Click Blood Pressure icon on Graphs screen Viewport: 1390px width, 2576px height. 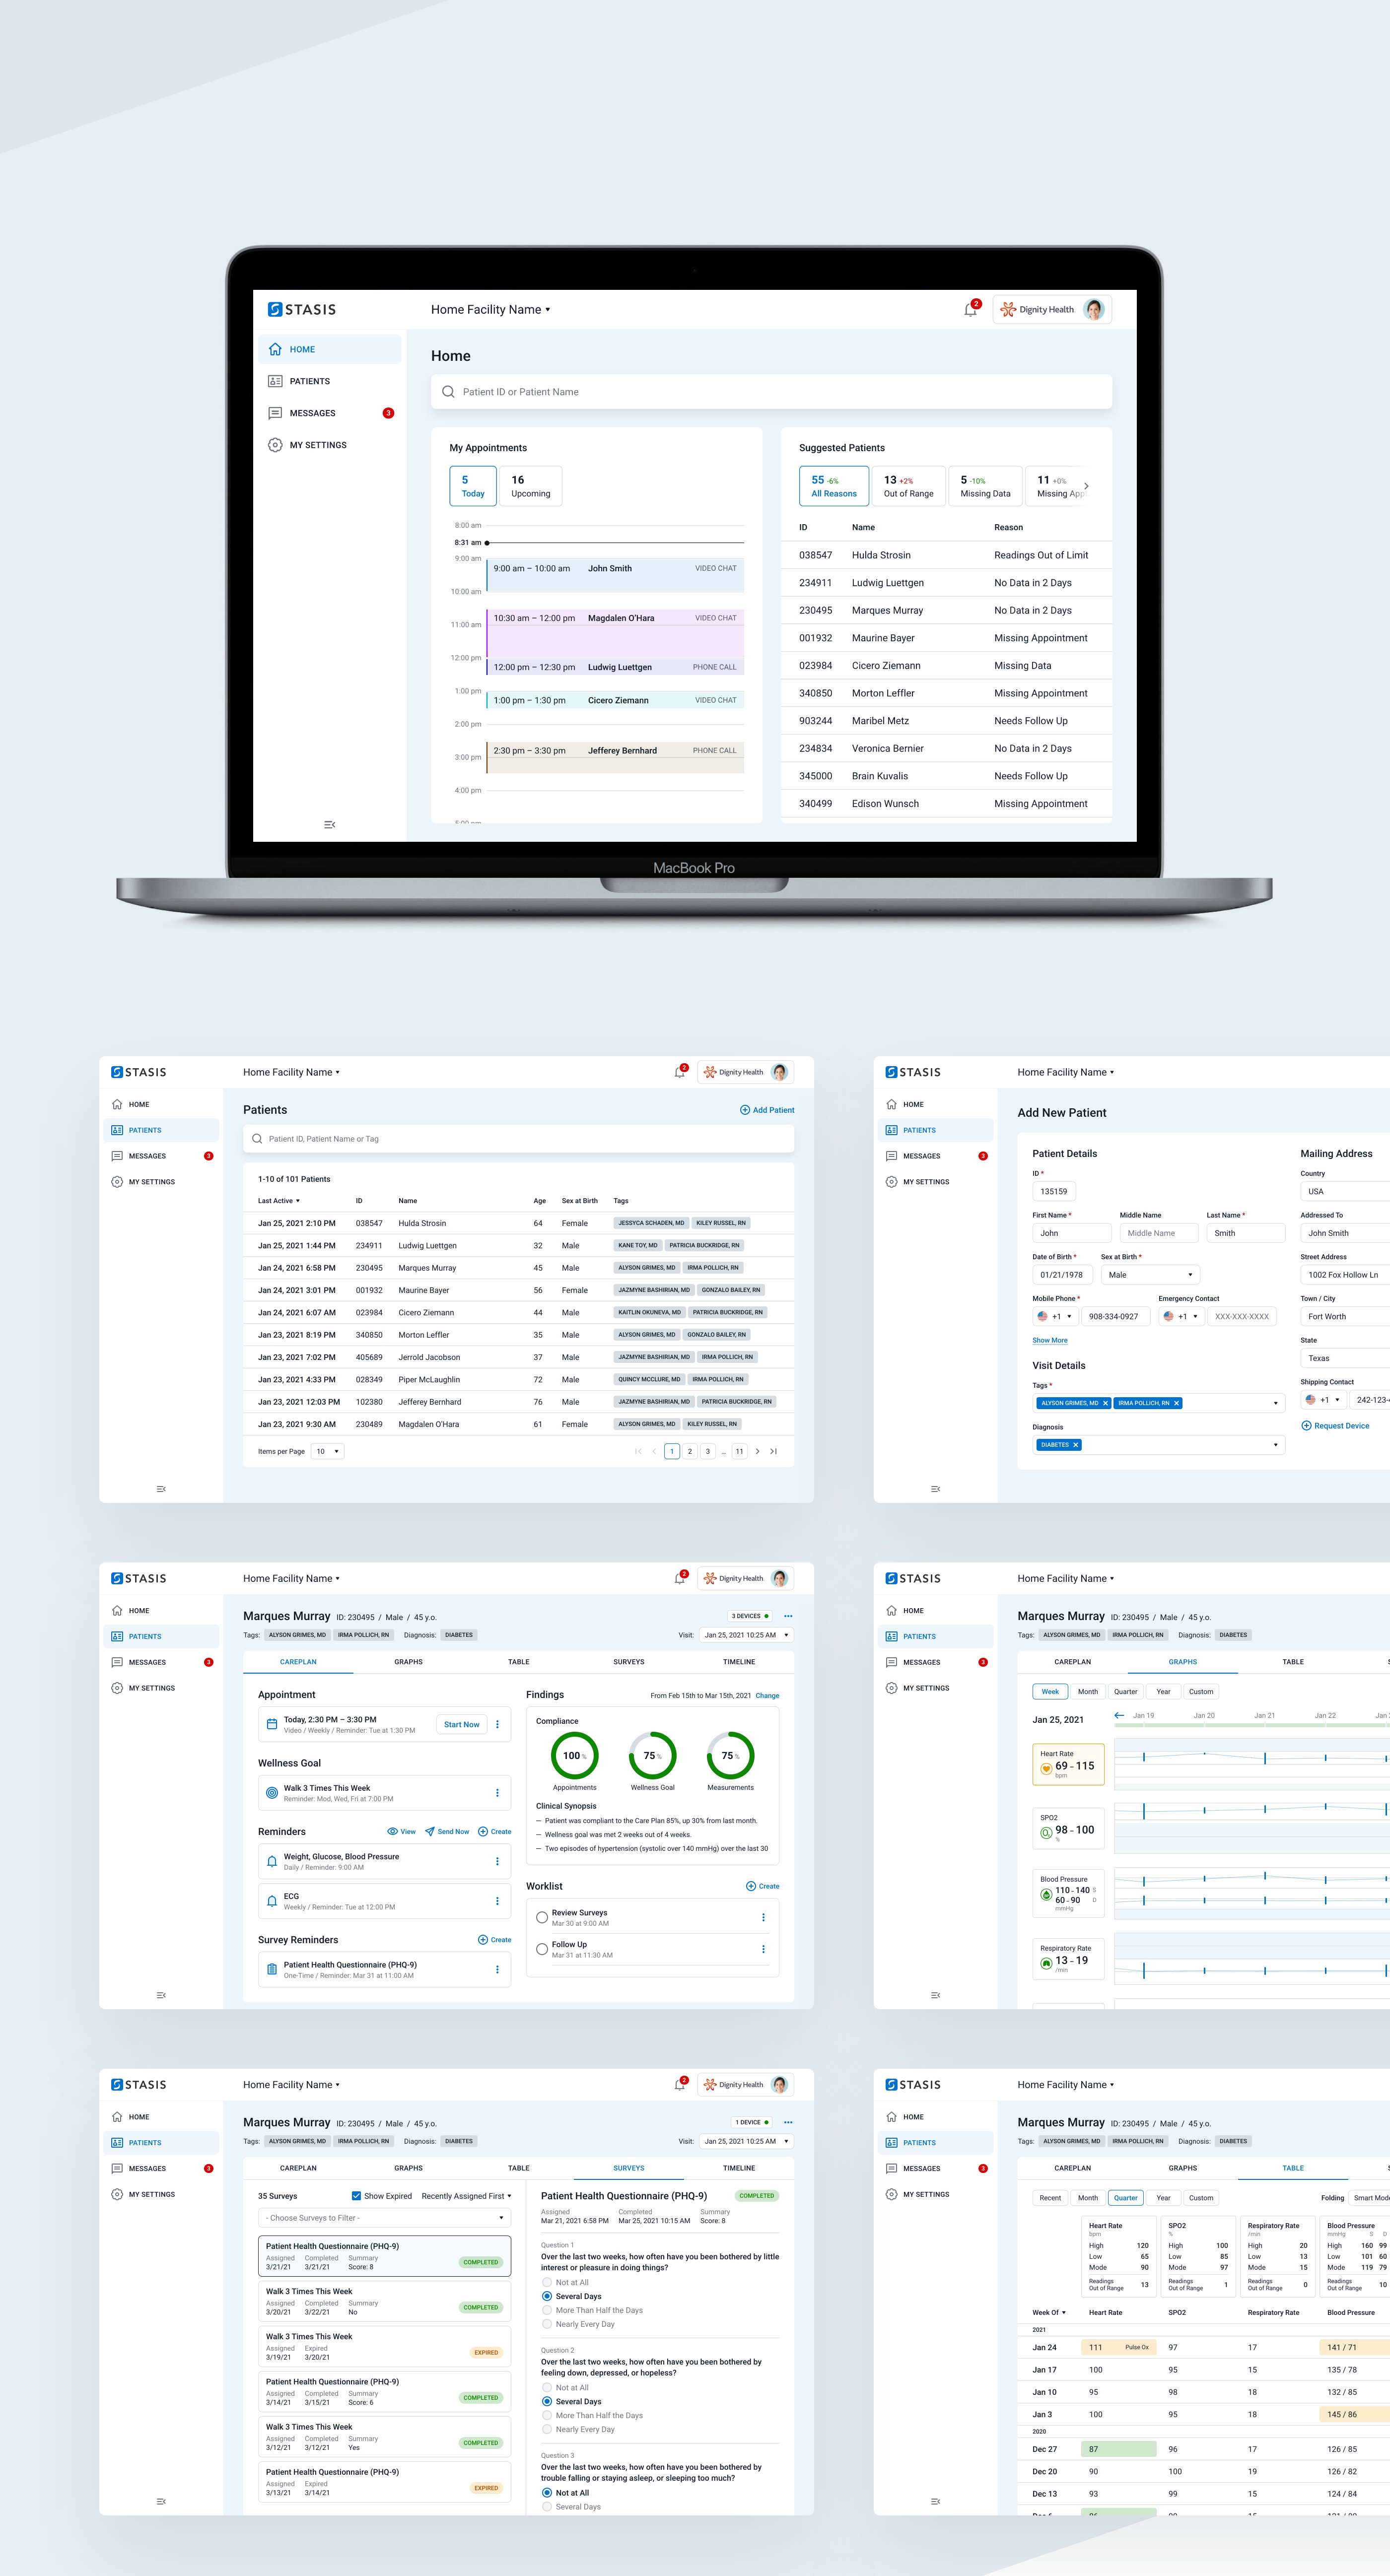[x=1046, y=1894]
